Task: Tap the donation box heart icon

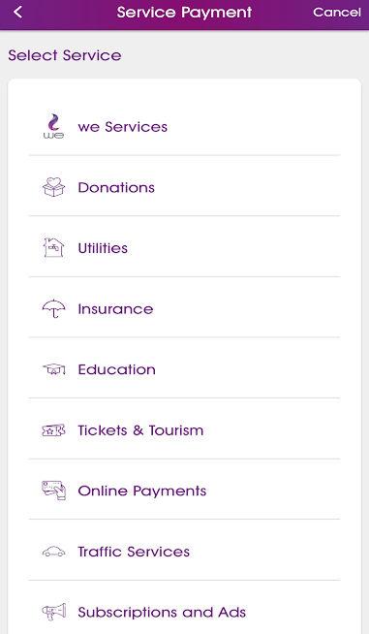Action: tap(54, 187)
